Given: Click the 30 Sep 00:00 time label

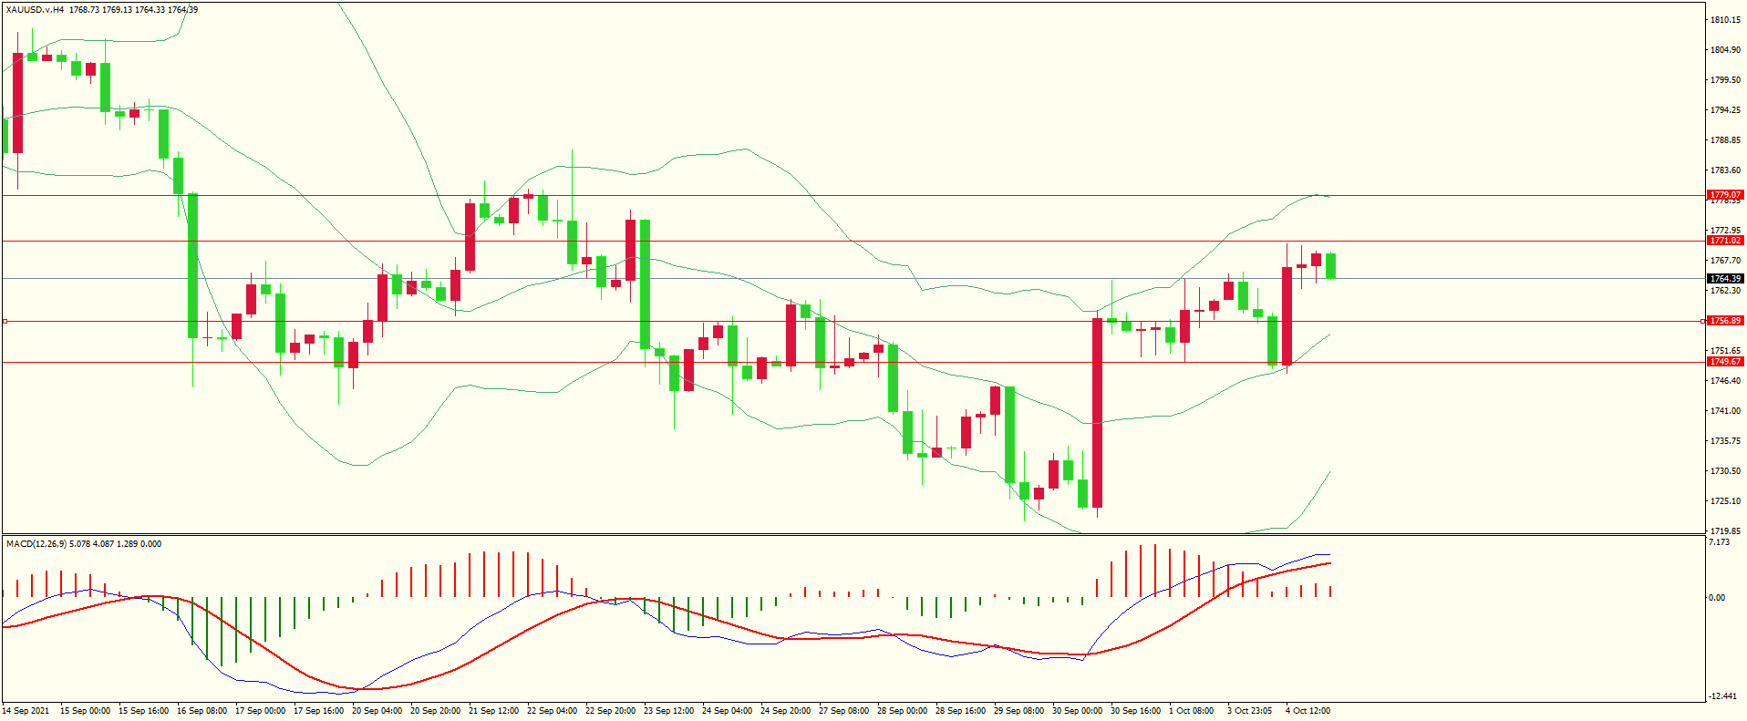Looking at the screenshot, I should pyautogui.click(x=1077, y=711).
